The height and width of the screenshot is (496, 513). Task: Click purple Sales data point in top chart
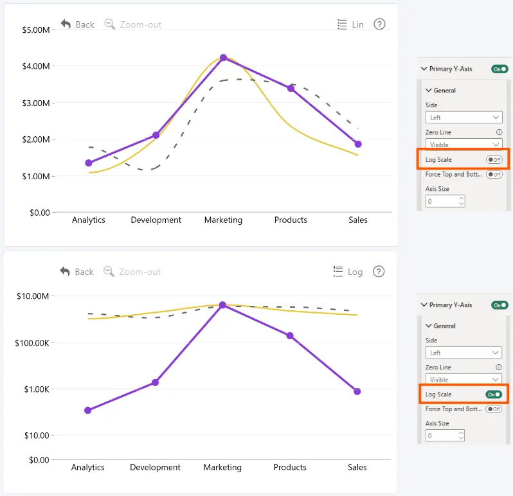click(x=358, y=144)
